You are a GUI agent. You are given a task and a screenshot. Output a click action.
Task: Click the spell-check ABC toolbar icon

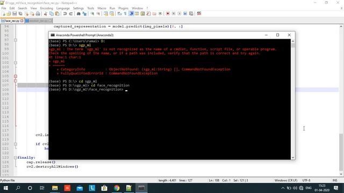pyautogui.click(x=199, y=13)
